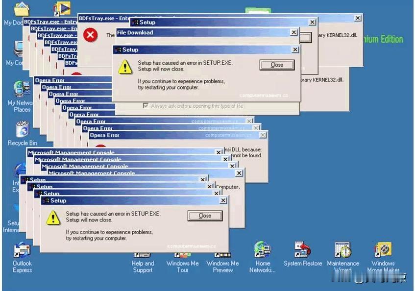415x291 pixels.
Task: Close frontmost lower Setup dialog via X
Action: (x=223, y=200)
